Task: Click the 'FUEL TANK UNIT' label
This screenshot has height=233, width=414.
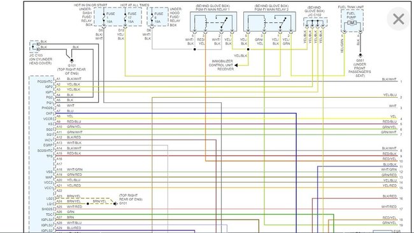Action: click(x=351, y=7)
